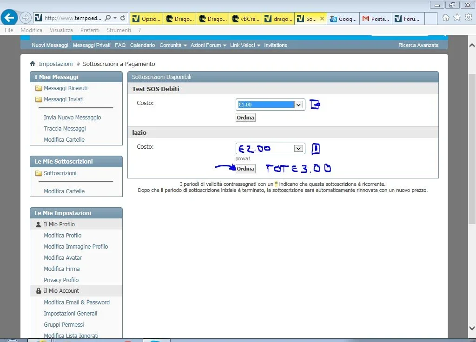
Task: Switch to the Opzio... browser tab
Action: click(x=146, y=19)
